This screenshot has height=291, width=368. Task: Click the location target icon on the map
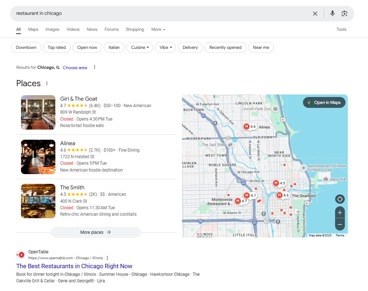point(339,199)
